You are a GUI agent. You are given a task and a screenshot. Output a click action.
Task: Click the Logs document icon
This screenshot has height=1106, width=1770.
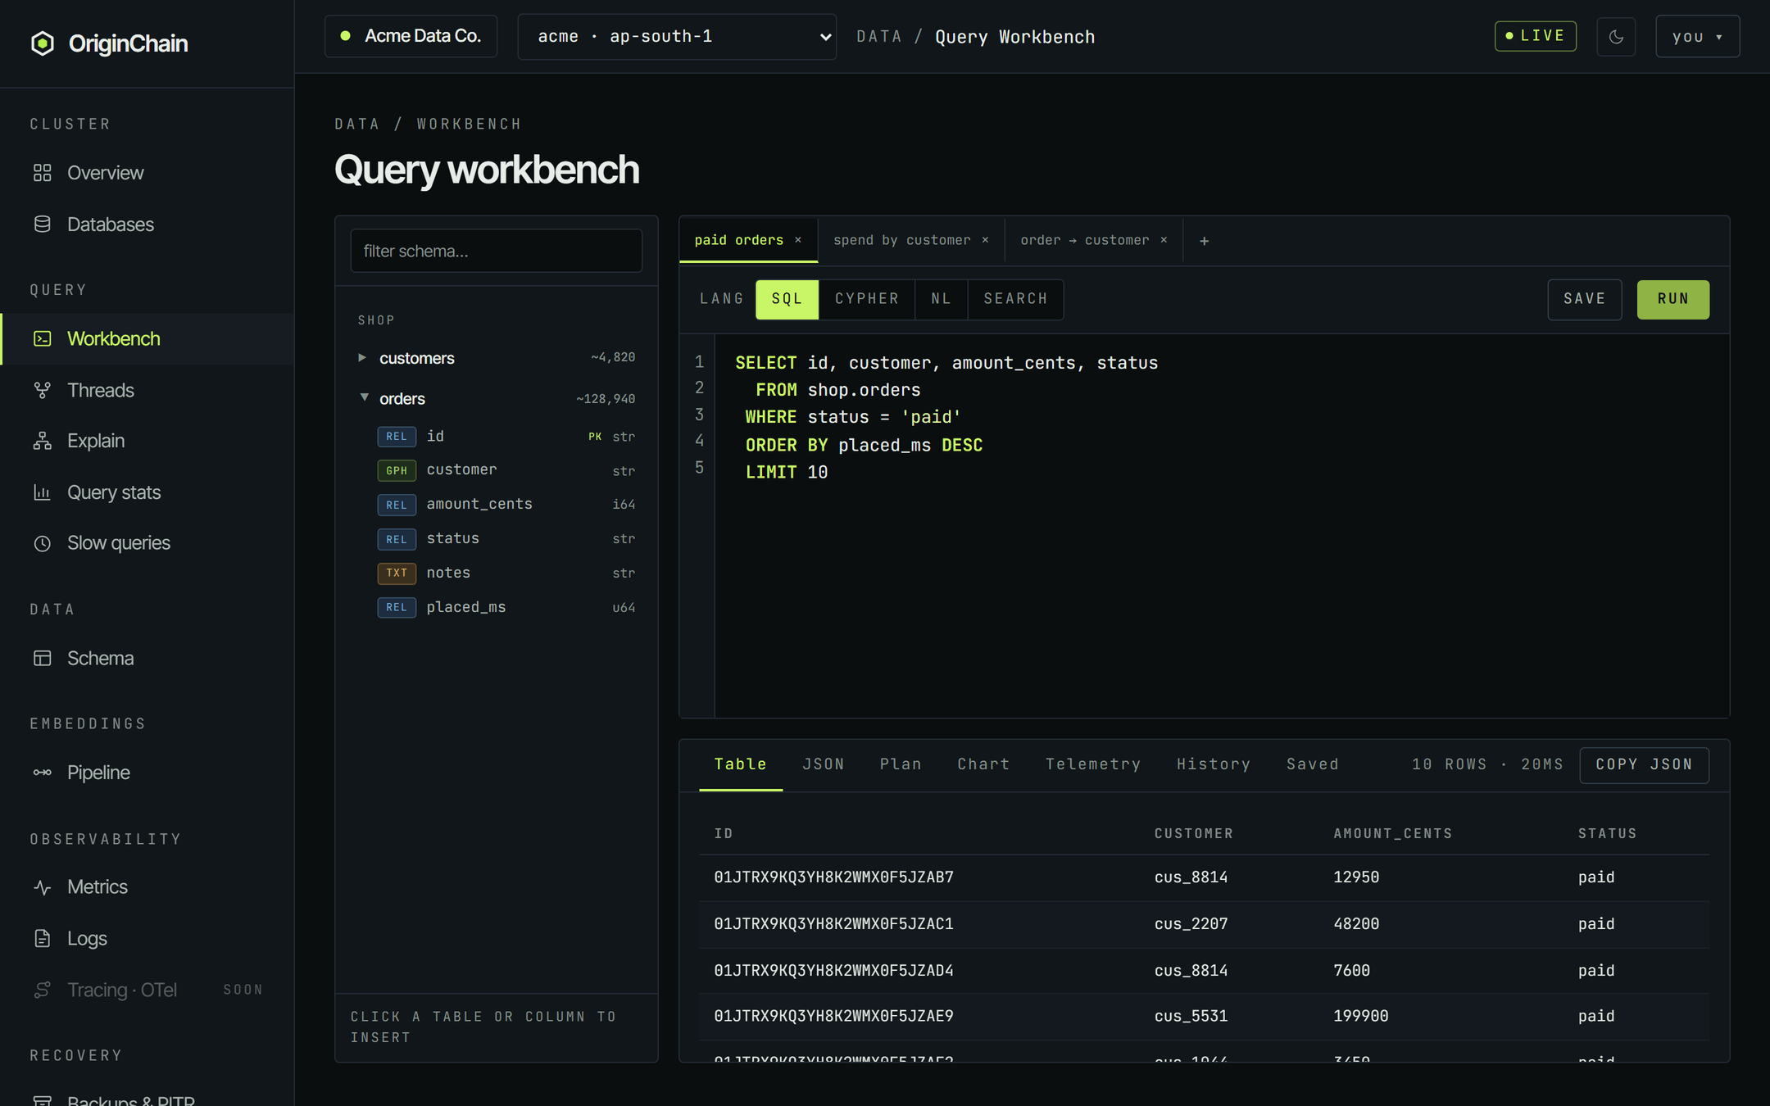(43, 938)
